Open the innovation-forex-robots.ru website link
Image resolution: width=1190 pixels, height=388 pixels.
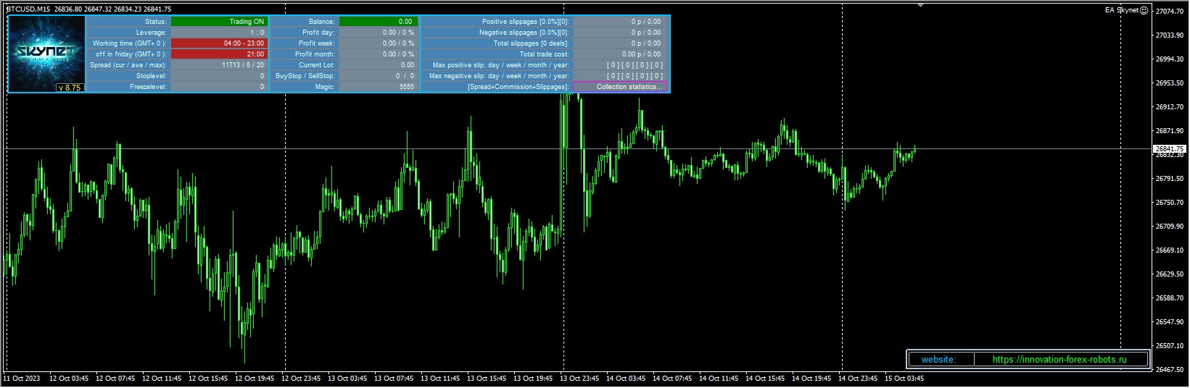tap(1059, 360)
